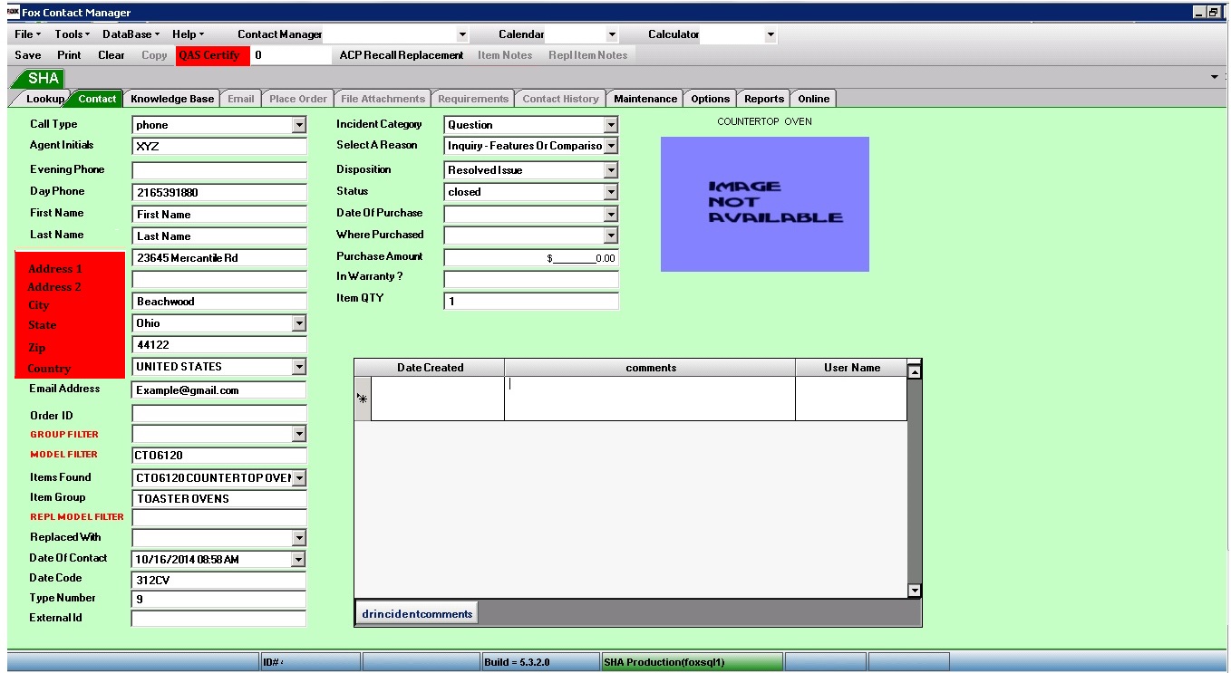Open the Status dropdown set to closed
This screenshot has height=673, width=1231.
[610, 192]
